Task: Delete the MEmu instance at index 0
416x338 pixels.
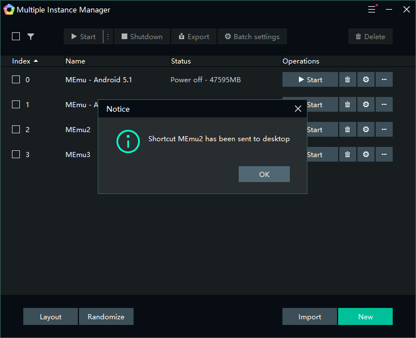Action: pos(347,80)
